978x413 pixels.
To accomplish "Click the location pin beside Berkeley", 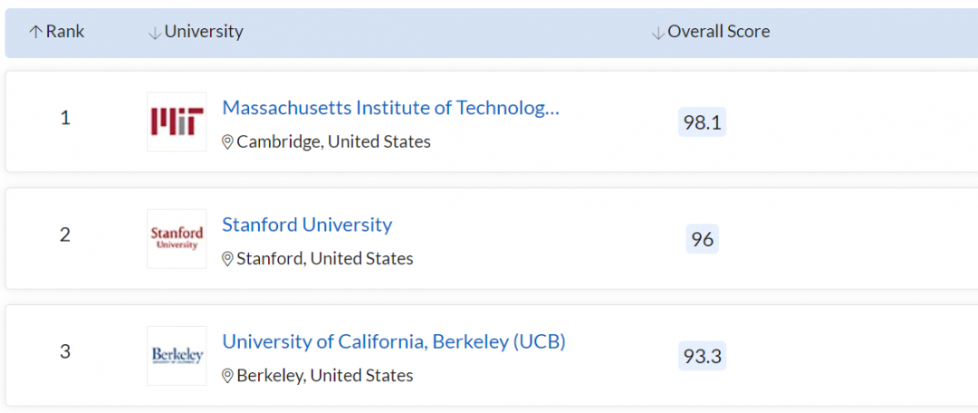I will (228, 376).
